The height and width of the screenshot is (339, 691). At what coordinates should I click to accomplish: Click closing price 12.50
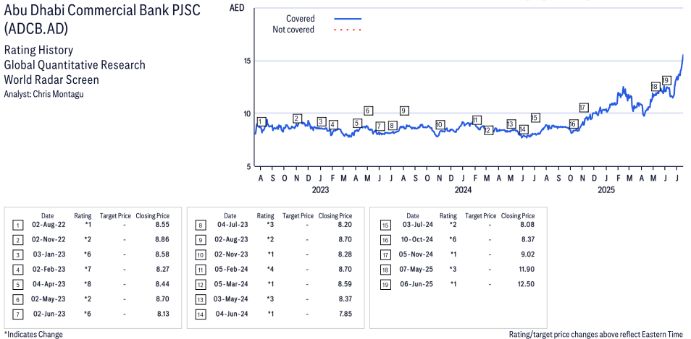click(x=526, y=284)
